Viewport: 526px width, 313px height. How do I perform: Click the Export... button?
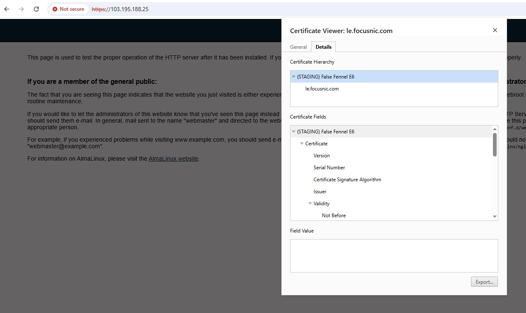coord(484,282)
